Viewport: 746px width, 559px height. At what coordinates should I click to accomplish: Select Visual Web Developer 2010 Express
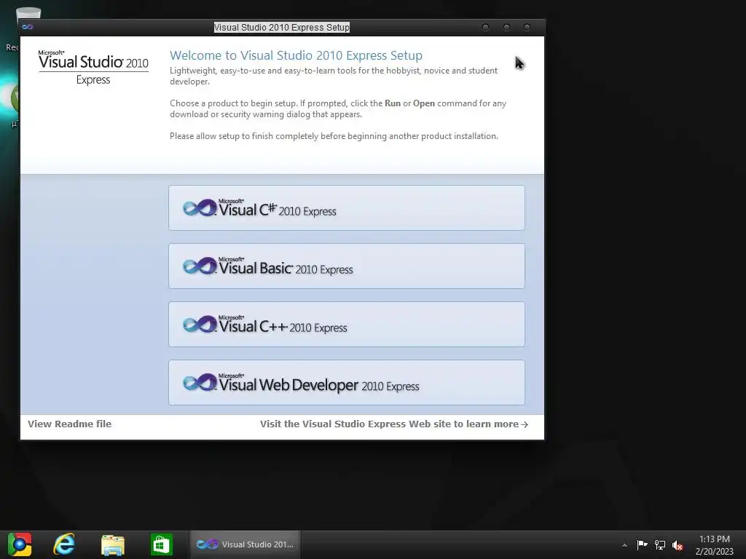click(x=346, y=383)
